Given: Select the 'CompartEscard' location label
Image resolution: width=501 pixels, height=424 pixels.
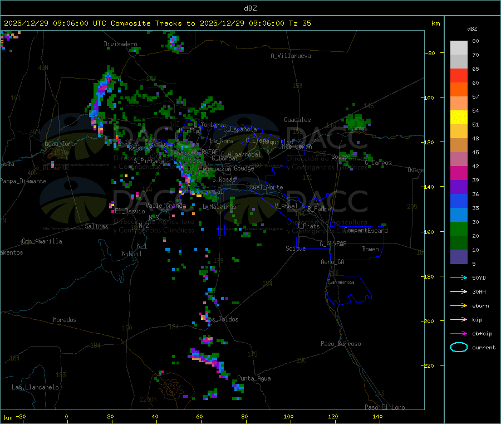Looking at the screenshot, I should coord(366,230).
